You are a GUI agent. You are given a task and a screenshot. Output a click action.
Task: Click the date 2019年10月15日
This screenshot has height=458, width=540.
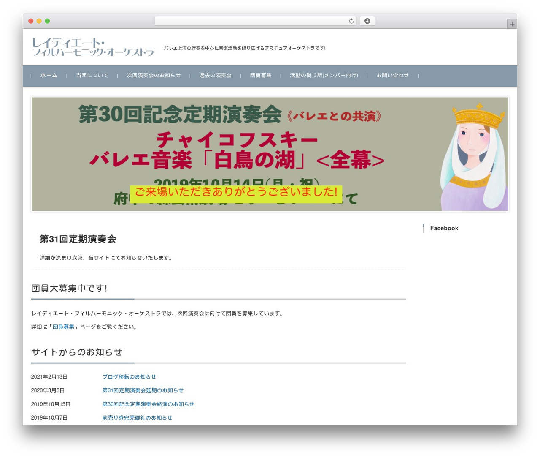tap(51, 404)
